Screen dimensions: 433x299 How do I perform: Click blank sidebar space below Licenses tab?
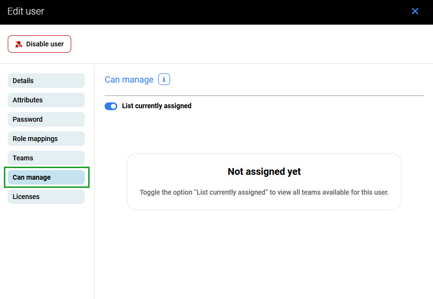tap(46, 251)
